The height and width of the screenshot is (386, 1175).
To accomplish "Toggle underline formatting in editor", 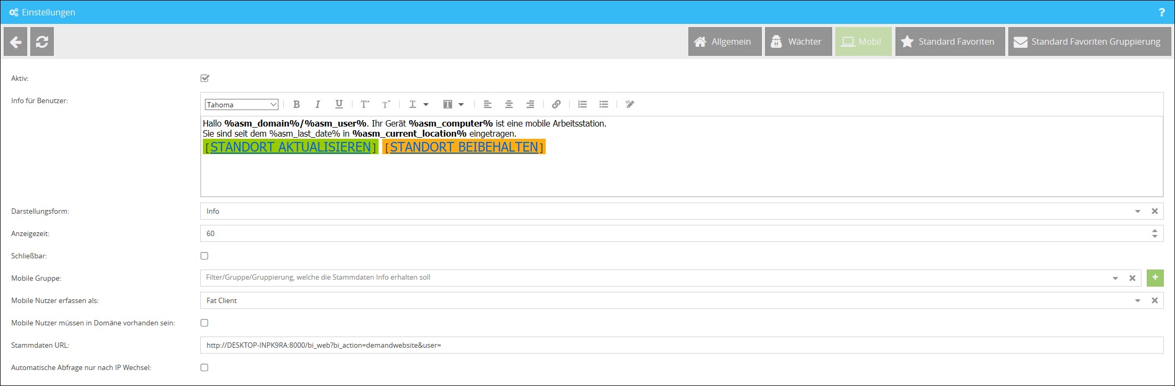I will click(339, 104).
